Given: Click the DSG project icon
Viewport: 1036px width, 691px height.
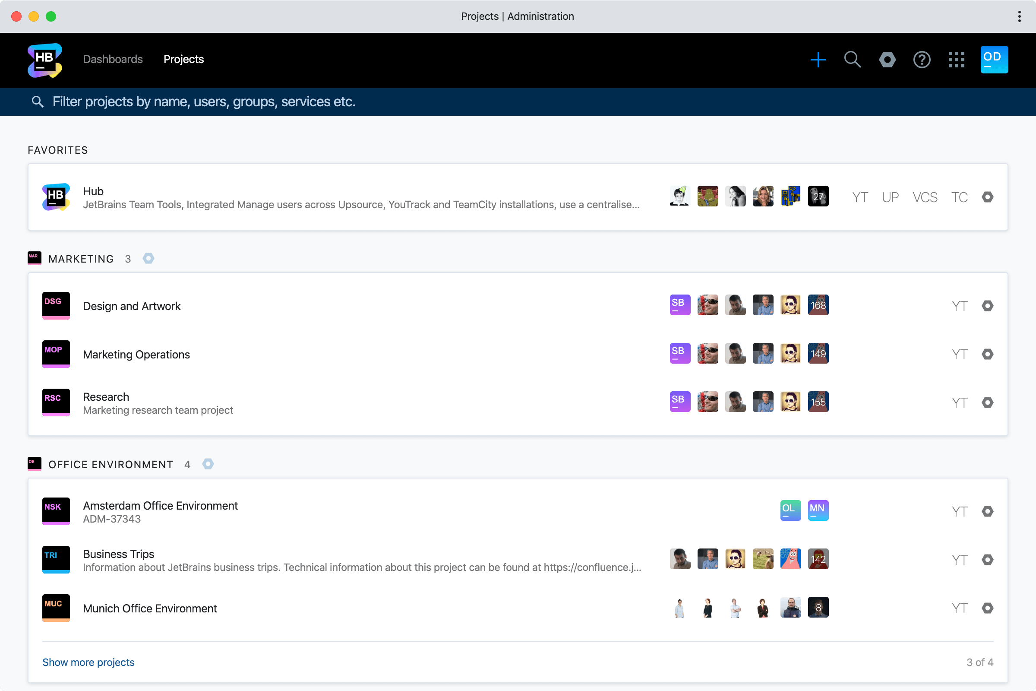Looking at the screenshot, I should [56, 305].
